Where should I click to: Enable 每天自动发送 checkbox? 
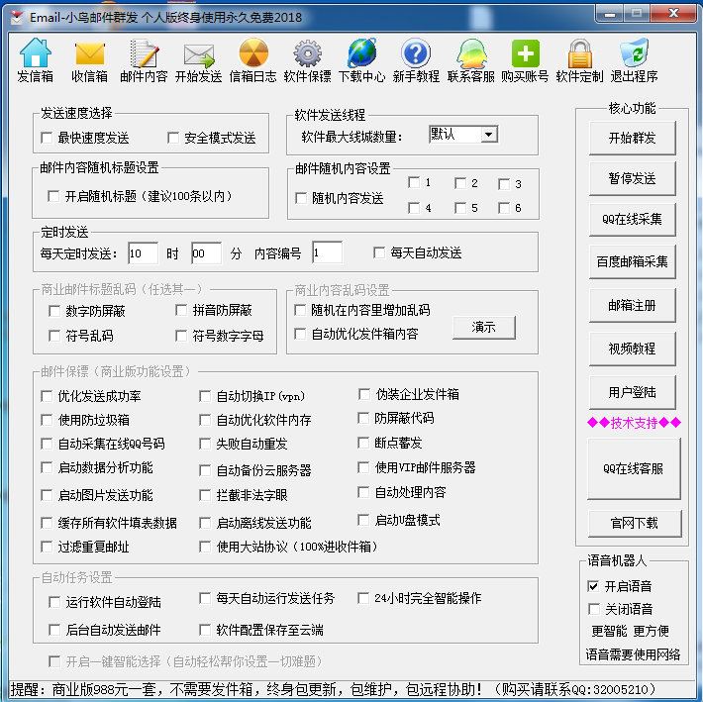[x=379, y=252]
